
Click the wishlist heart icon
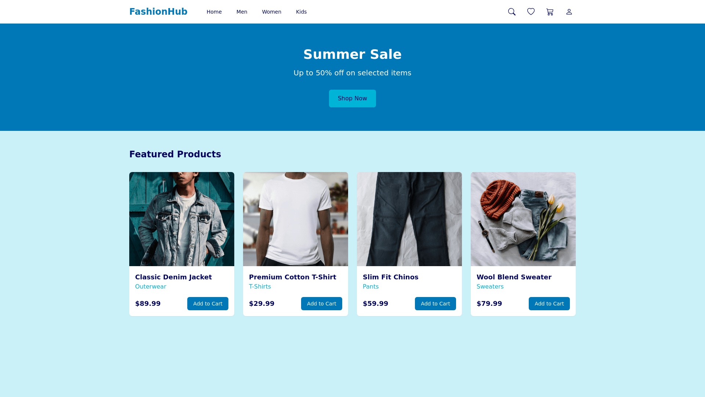pos(531,12)
